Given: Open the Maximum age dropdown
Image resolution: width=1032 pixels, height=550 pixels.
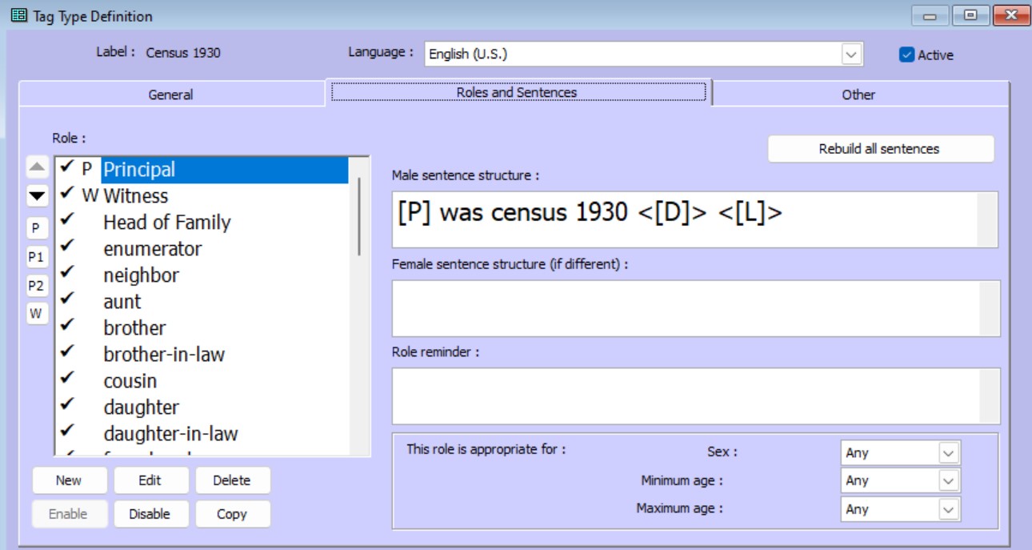Looking at the screenshot, I should (948, 509).
